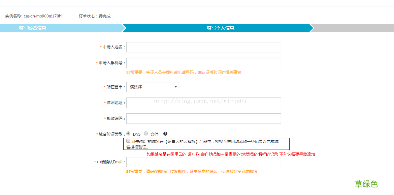Click the green 草绿色 text at bottom right

click(367, 184)
